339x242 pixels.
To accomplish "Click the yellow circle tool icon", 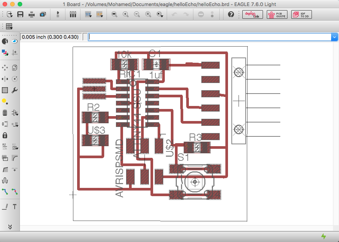I will (5, 101).
